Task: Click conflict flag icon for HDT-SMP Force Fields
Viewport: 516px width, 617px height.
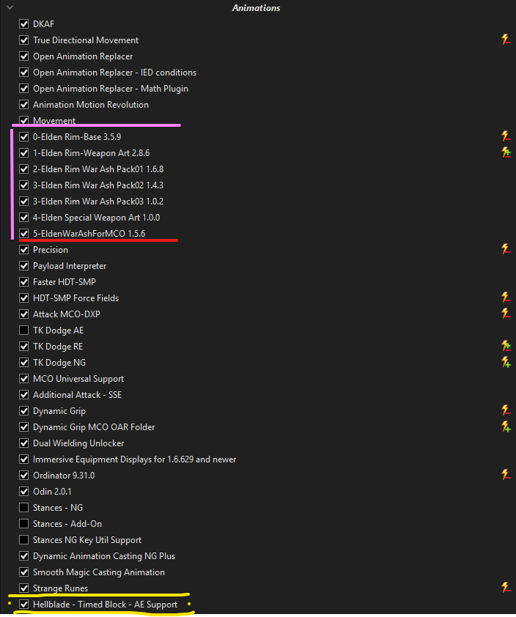Action: point(506,298)
